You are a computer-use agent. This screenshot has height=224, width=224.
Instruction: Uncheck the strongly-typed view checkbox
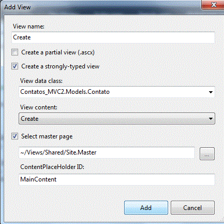click(x=14, y=66)
